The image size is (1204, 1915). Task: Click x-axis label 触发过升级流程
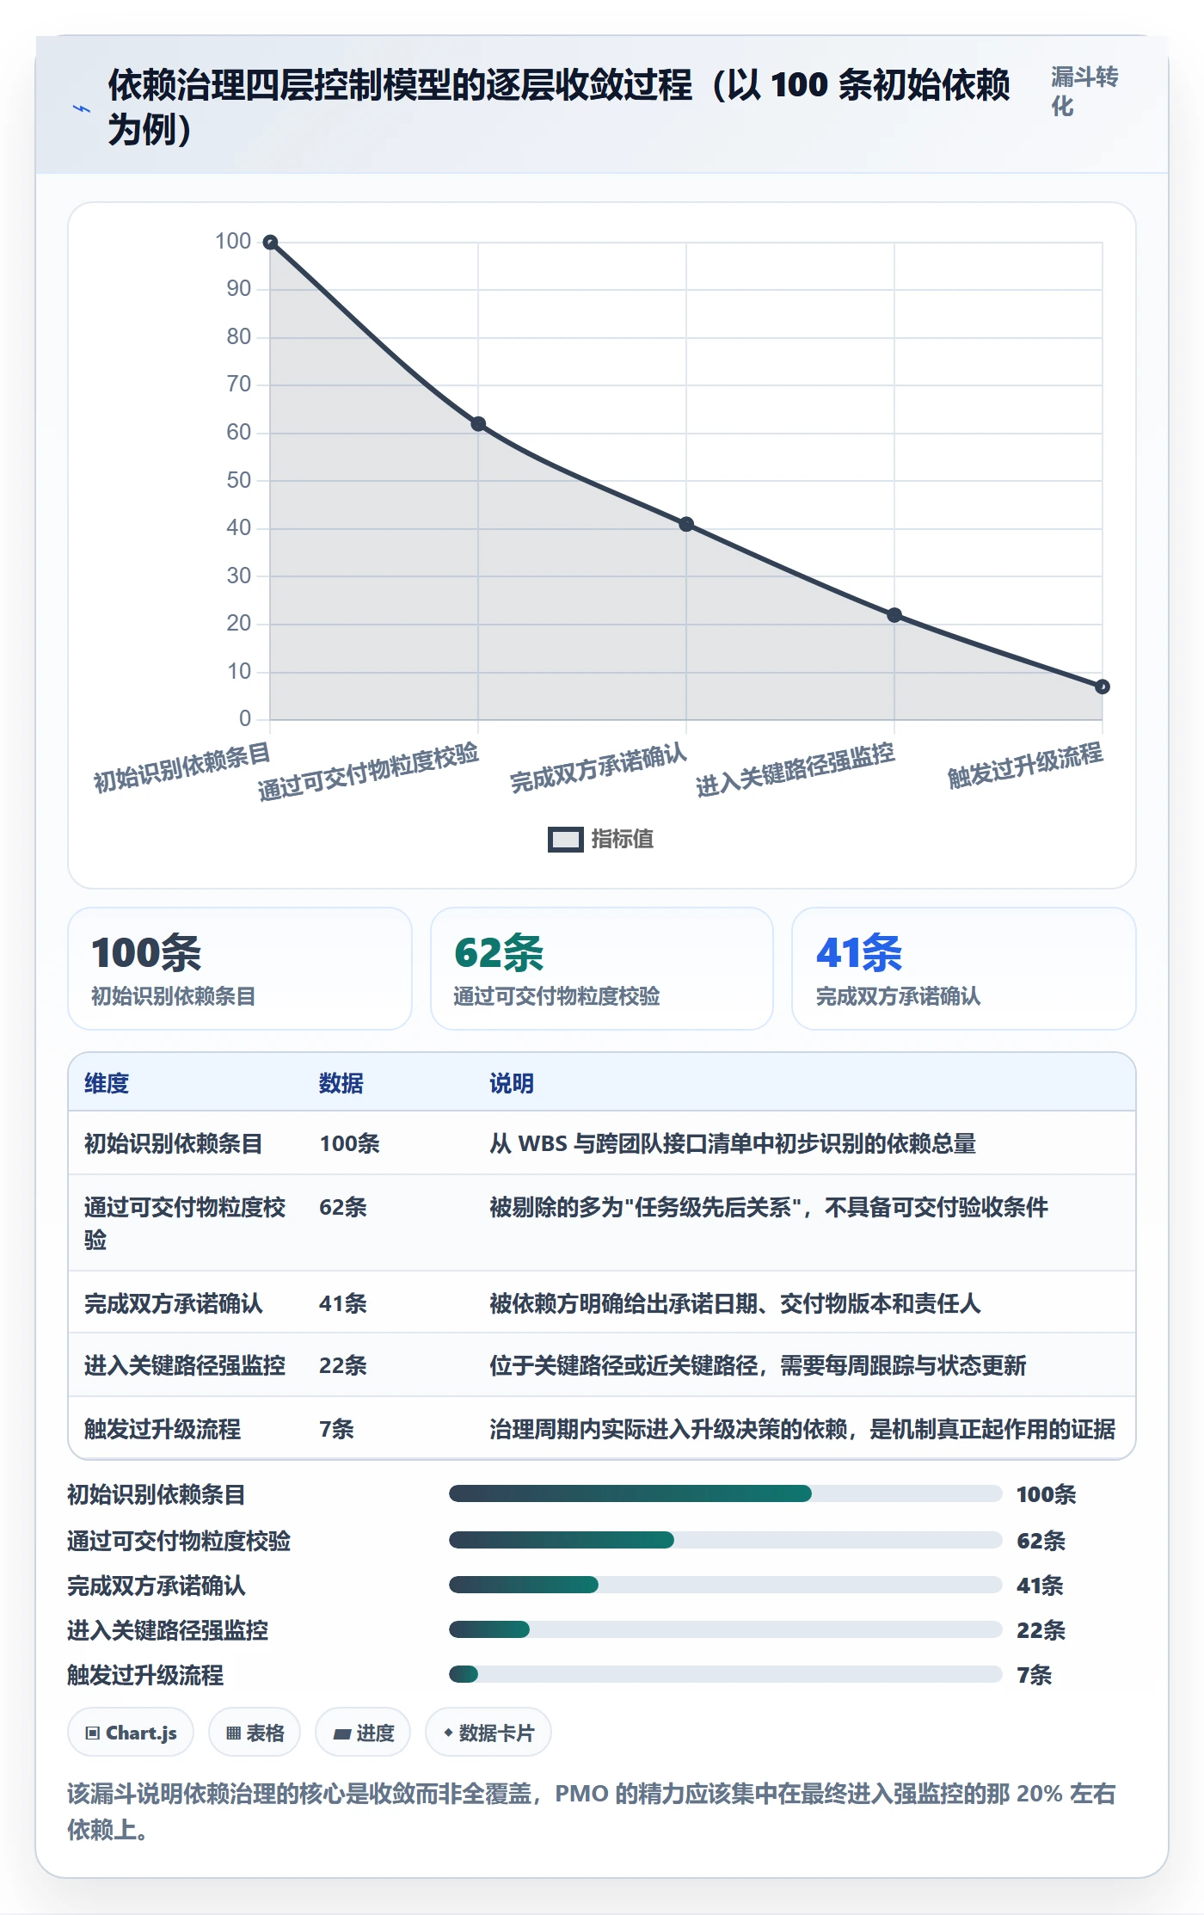[x=1024, y=766]
